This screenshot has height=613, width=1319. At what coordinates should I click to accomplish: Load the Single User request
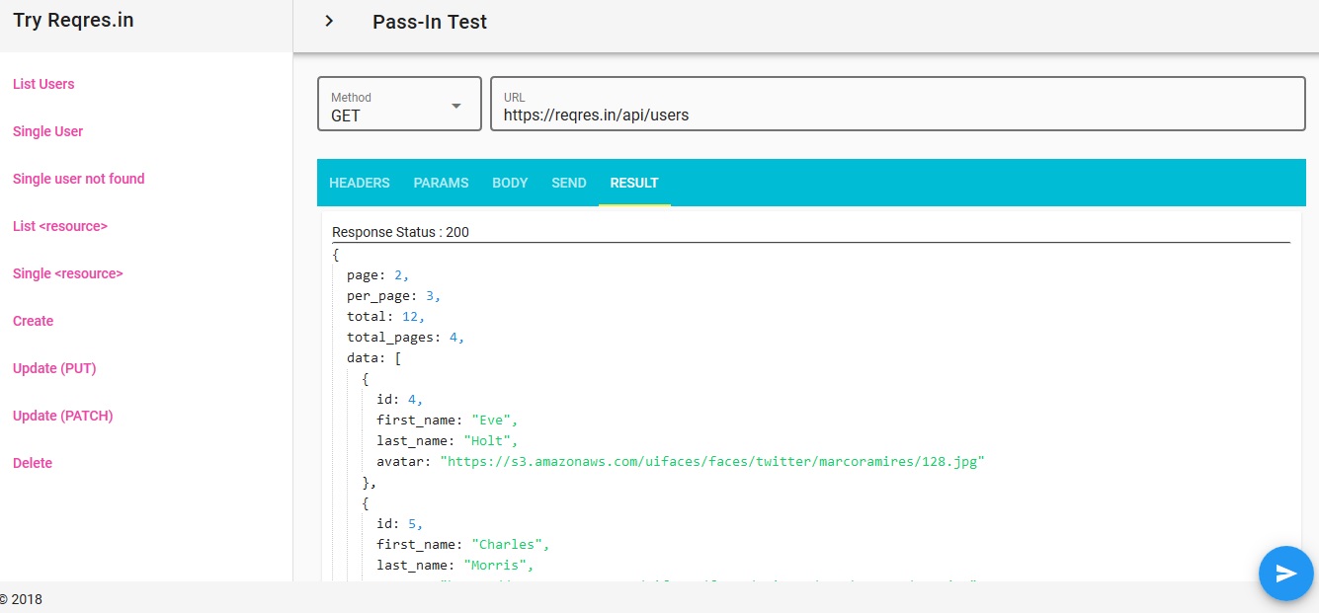click(47, 131)
